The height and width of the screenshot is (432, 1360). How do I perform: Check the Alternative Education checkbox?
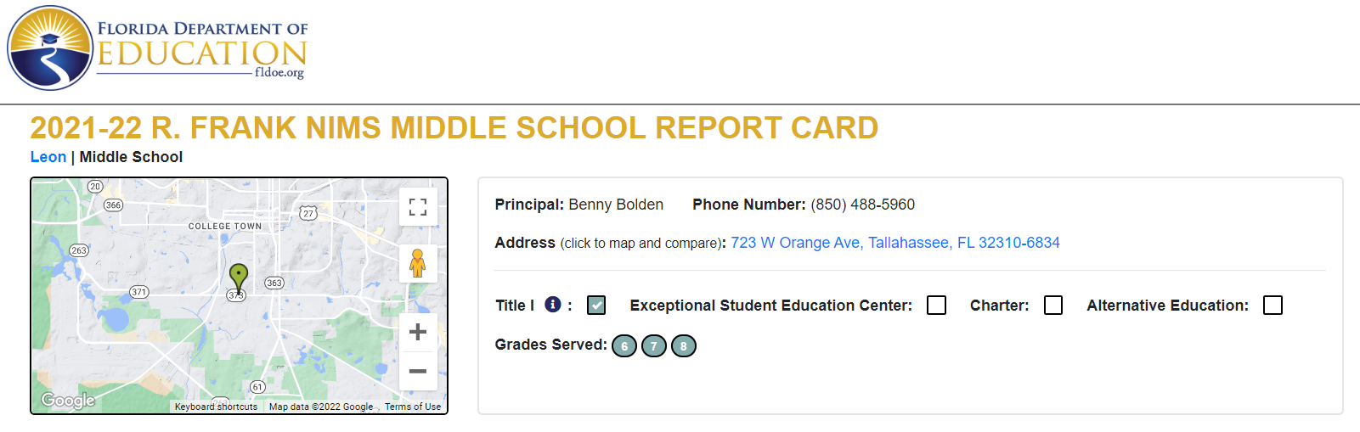(x=1273, y=305)
